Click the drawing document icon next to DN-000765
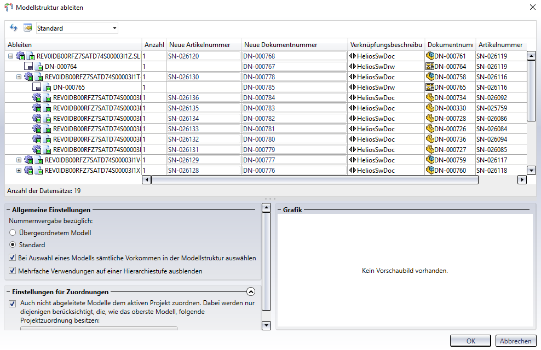Image resolution: width=541 pixels, height=350 pixels. [x=430, y=87]
